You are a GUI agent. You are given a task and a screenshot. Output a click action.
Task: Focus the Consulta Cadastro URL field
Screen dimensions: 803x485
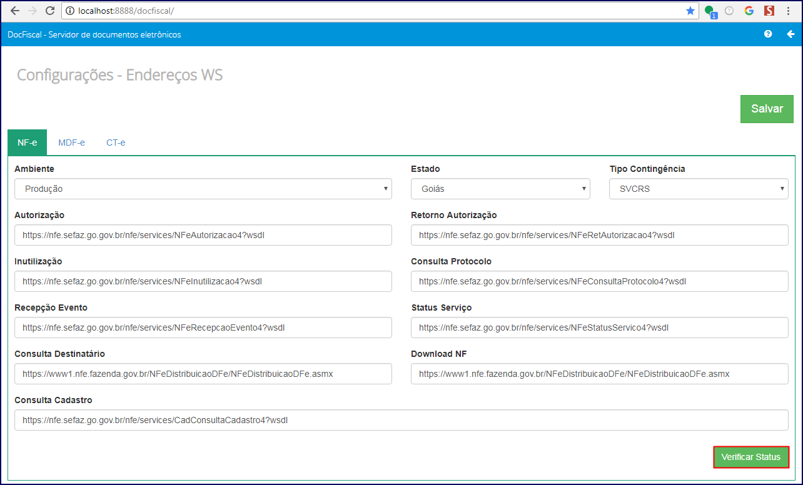(x=401, y=420)
